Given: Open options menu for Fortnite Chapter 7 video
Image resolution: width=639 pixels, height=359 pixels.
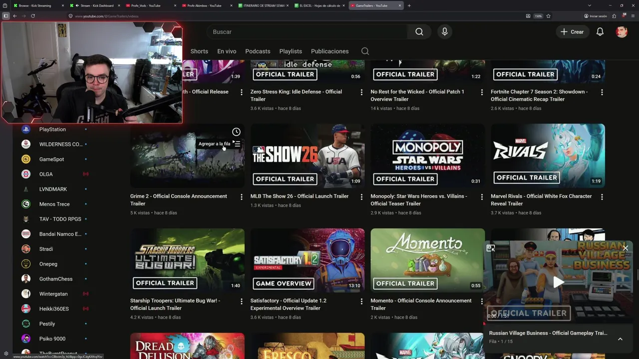Looking at the screenshot, I should (602, 92).
